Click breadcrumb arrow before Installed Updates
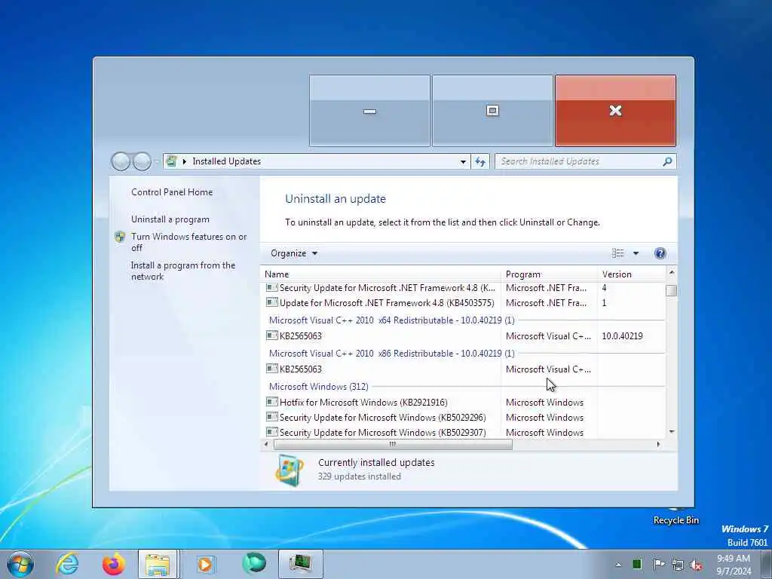 tap(185, 161)
